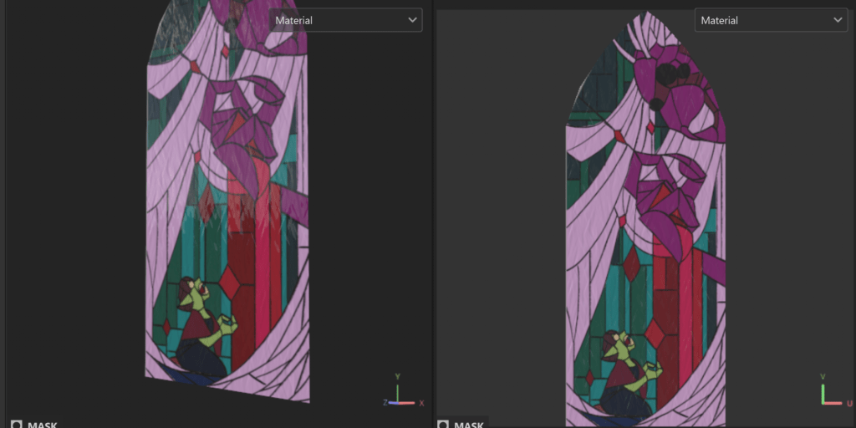856x428 pixels.
Task: Click the XYZ axis gizmo in 3D view
Action: 399,393
